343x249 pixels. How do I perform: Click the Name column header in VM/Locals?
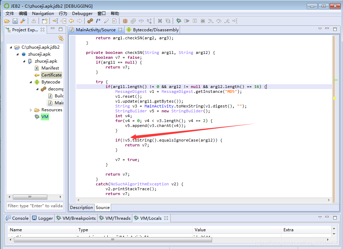(x=42, y=230)
